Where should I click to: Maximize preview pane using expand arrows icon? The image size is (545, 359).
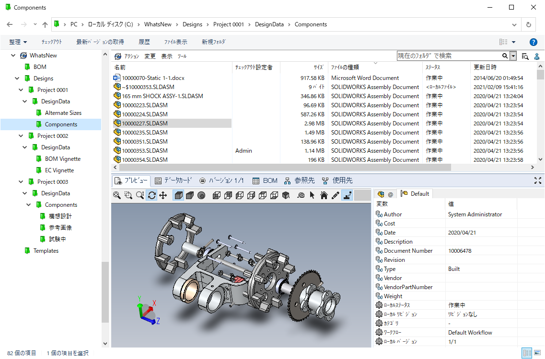click(x=537, y=180)
